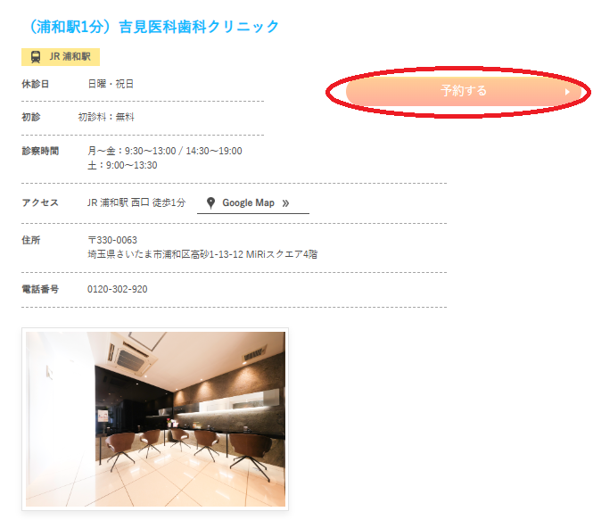Click the weekday hours 月〜金 text
The height and width of the screenshot is (520, 593).
coord(165,152)
